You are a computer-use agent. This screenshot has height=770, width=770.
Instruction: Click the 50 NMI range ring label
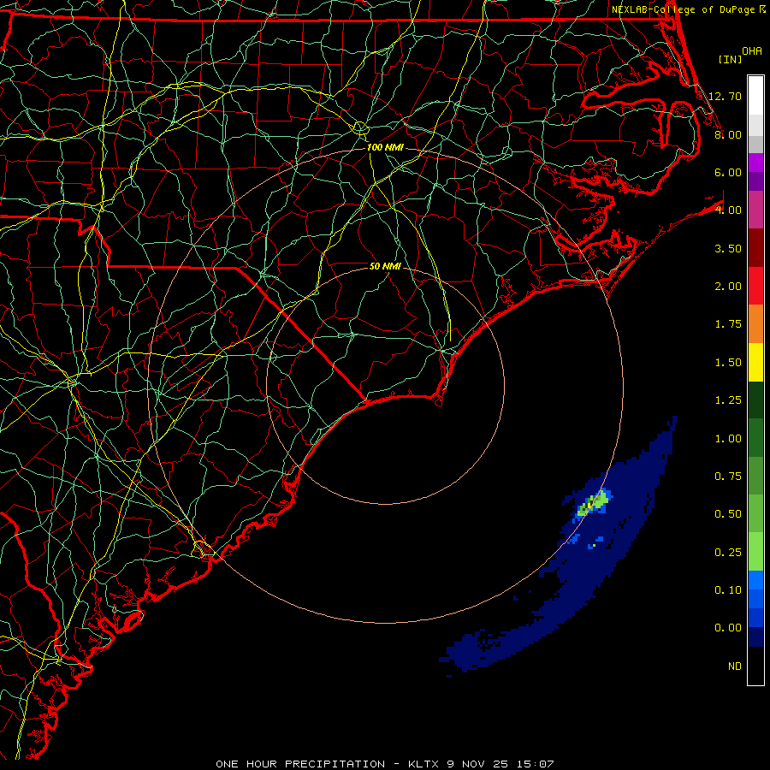385,266
